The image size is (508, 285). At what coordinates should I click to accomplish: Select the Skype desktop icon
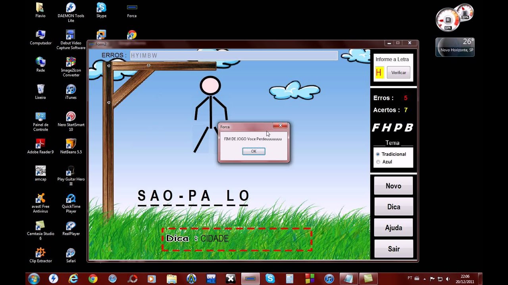click(x=101, y=10)
